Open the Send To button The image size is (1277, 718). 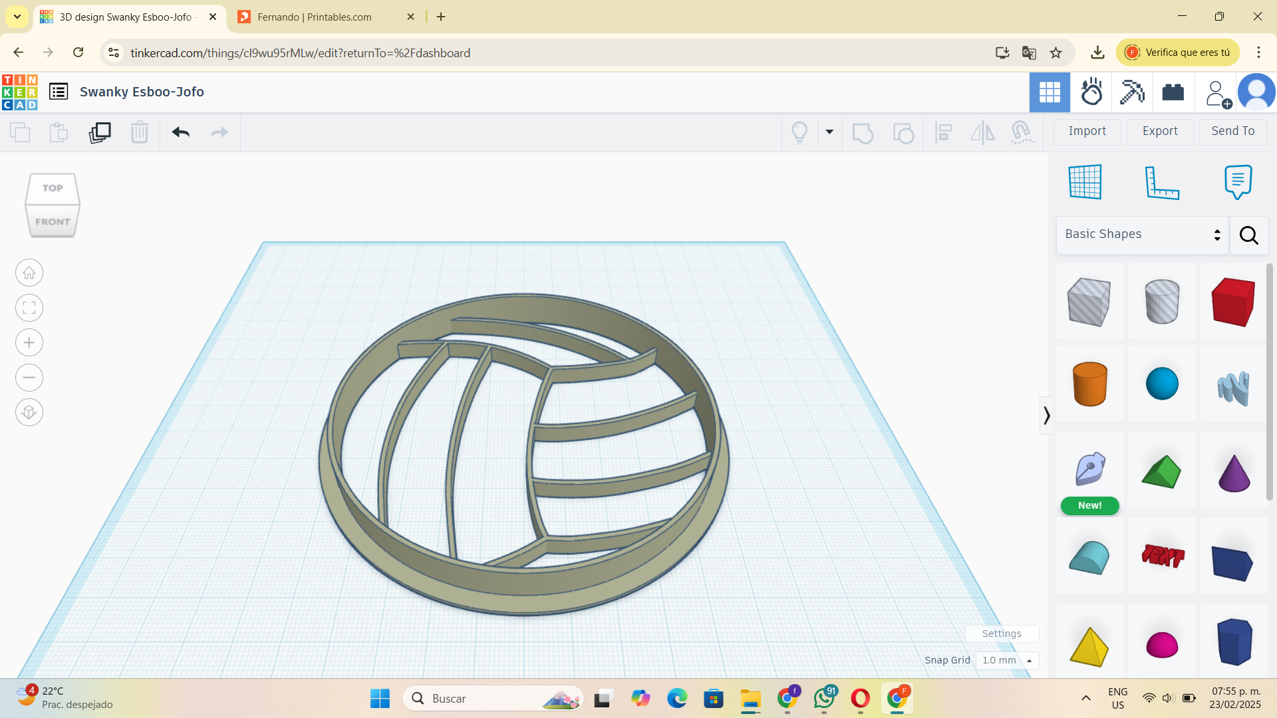[x=1232, y=131]
